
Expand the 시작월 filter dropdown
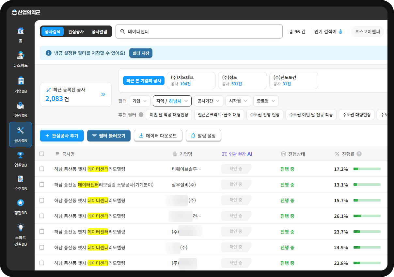coord(238,101)
